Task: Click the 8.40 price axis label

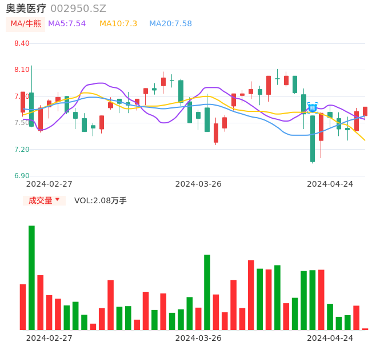Action: (21, 43)
